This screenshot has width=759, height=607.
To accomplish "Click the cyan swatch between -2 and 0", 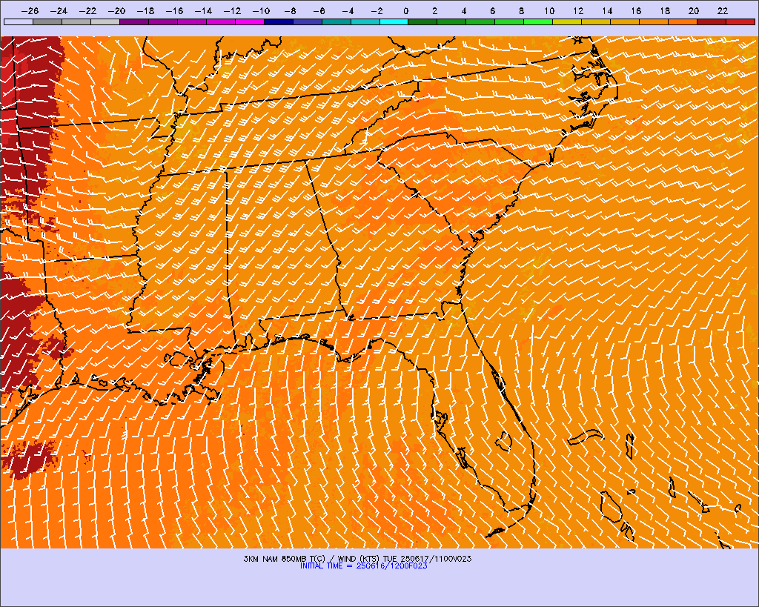I will coord(394,21).
